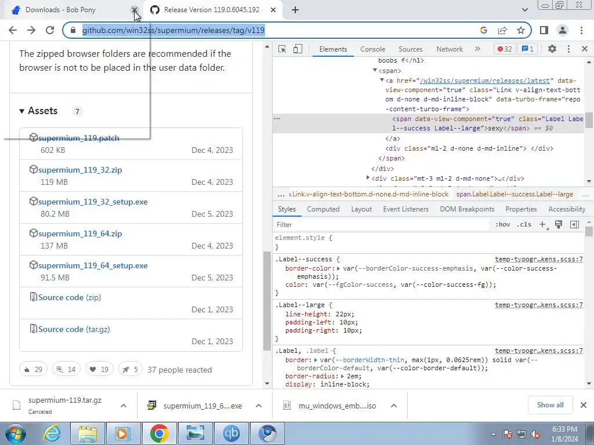Toggle rendering emulations paintbrush icon

[x=559, y=224]
